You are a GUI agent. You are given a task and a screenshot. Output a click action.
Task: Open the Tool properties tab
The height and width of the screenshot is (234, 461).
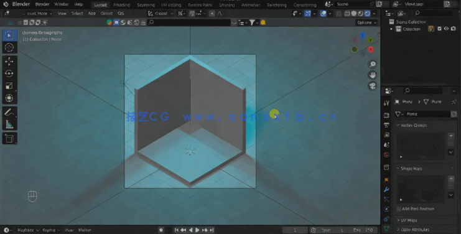tap(386, 103)
